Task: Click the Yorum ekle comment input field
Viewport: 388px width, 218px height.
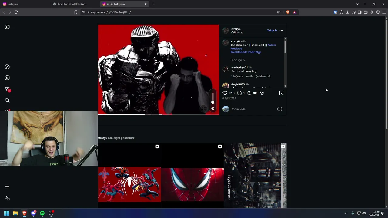Action: tap(253, 109)
